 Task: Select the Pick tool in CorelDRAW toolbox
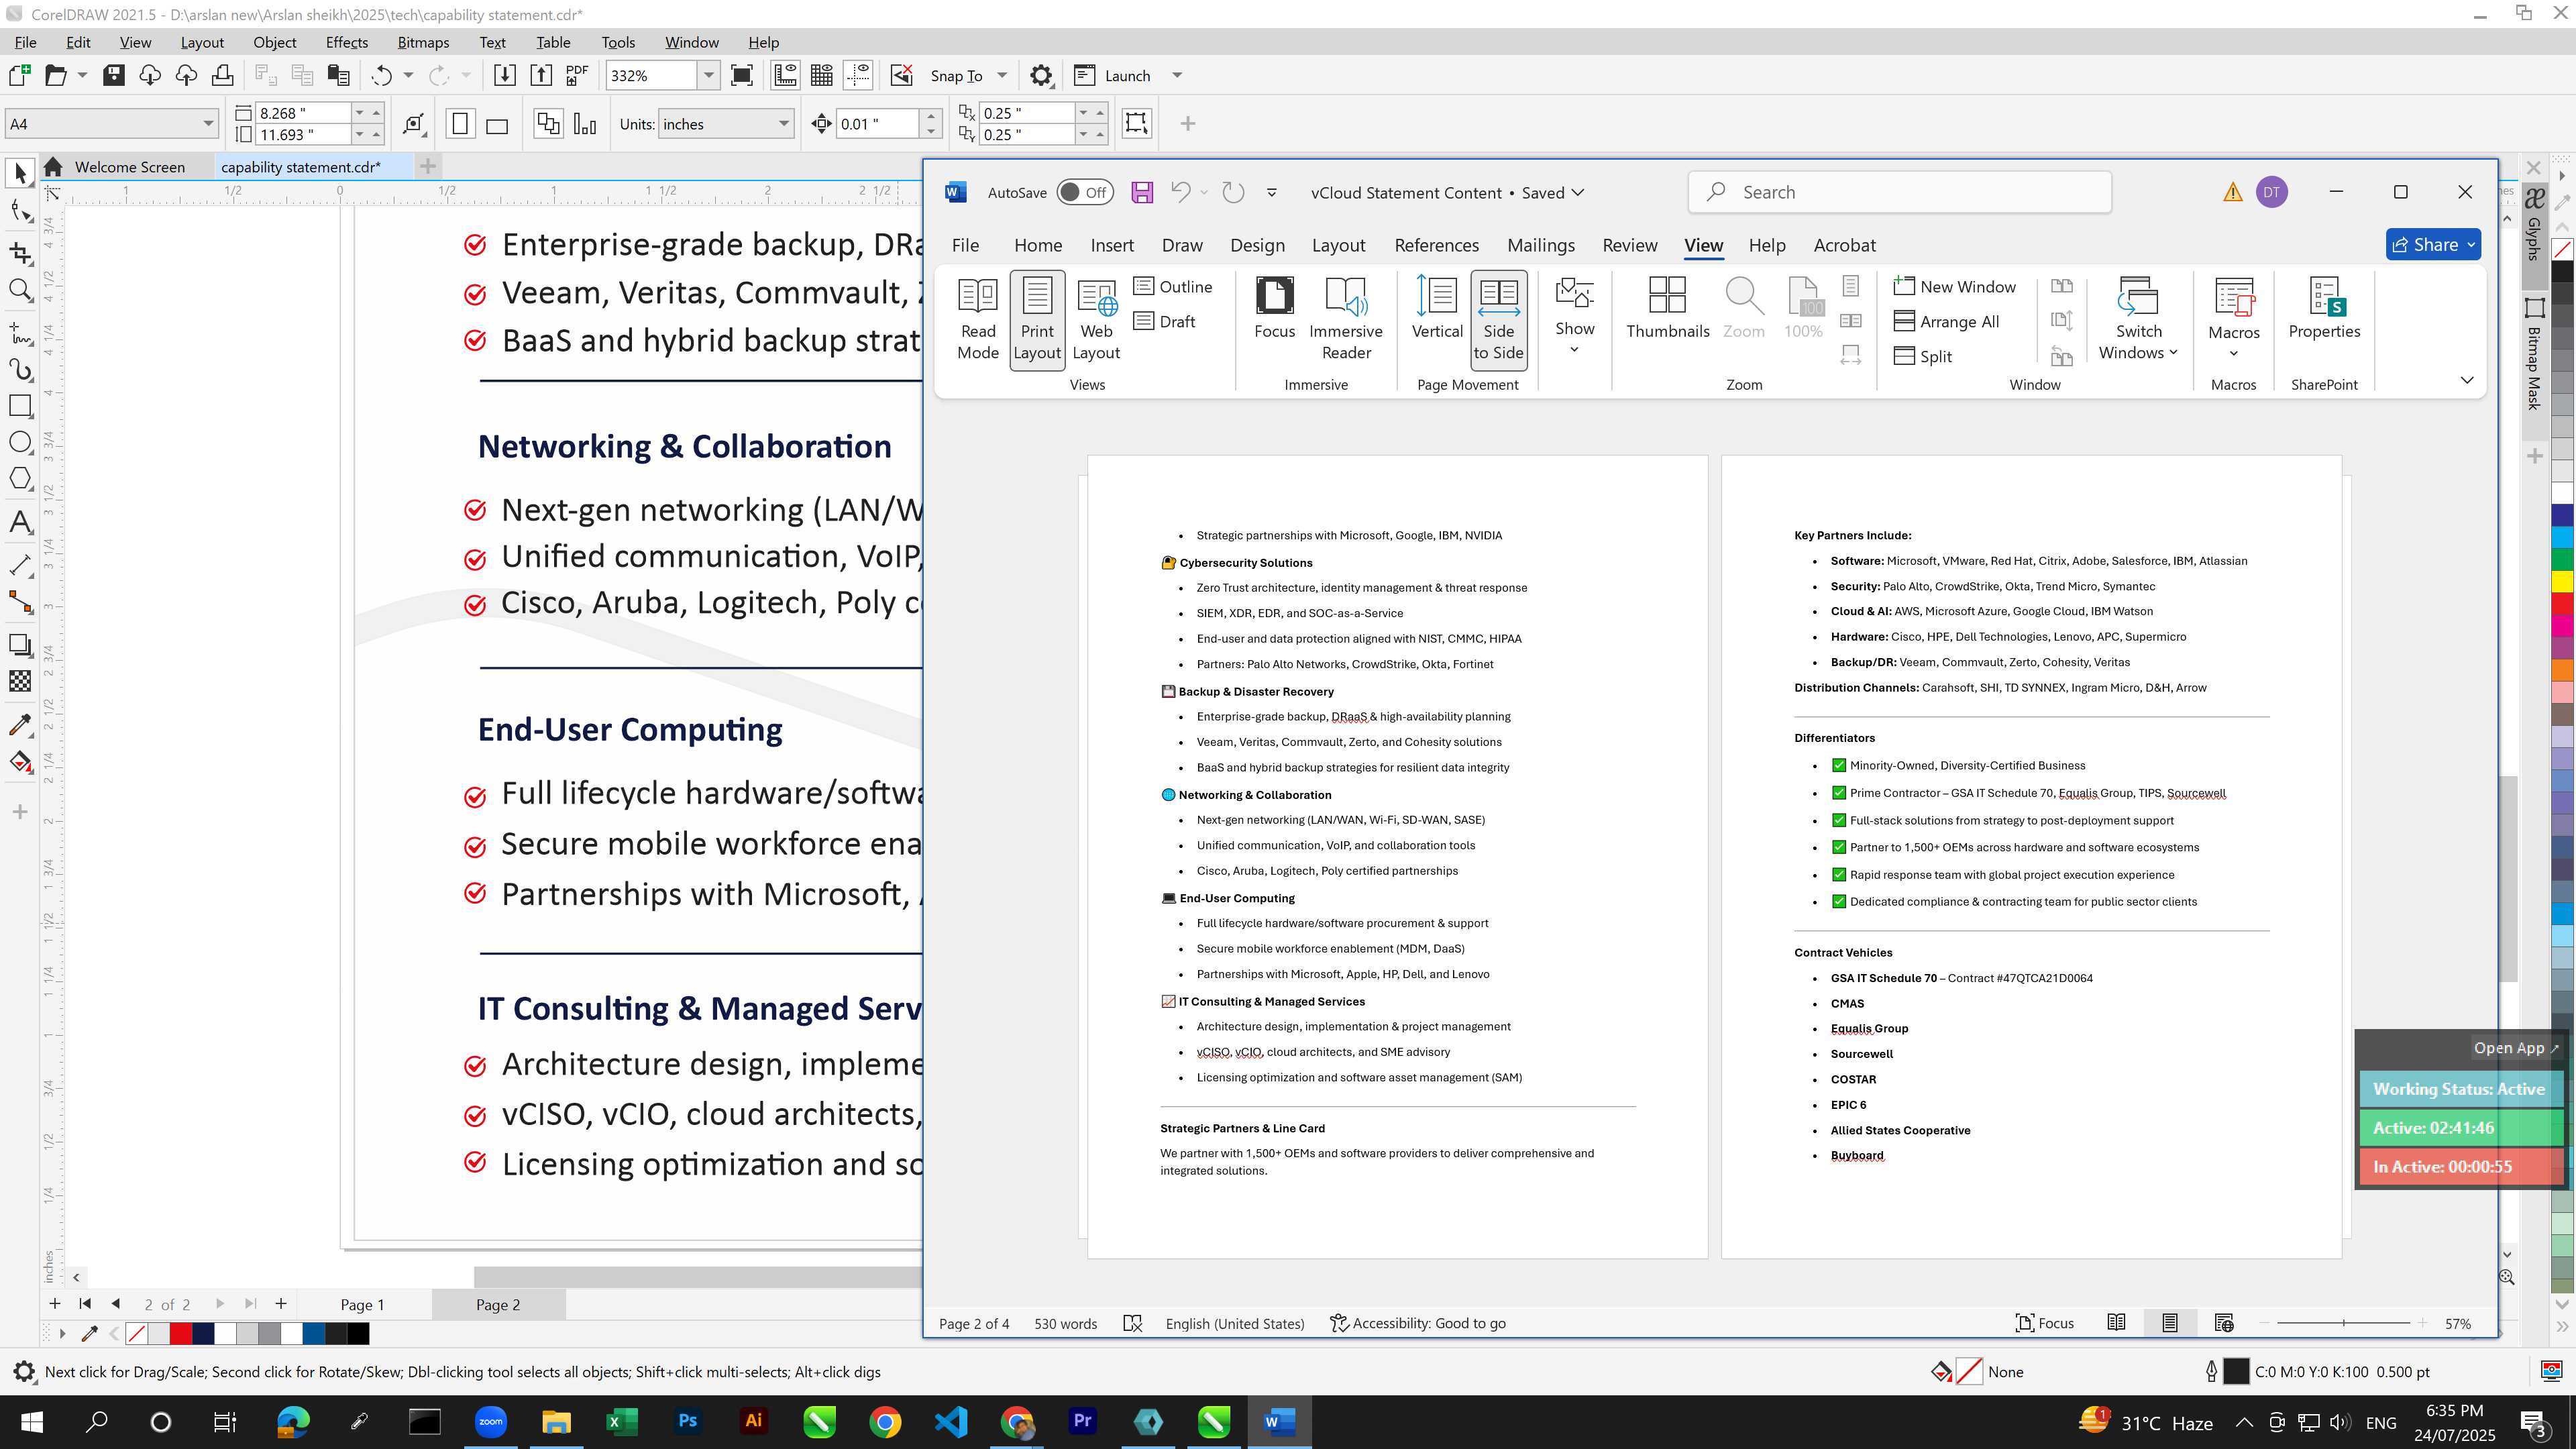tap(20, 174)
